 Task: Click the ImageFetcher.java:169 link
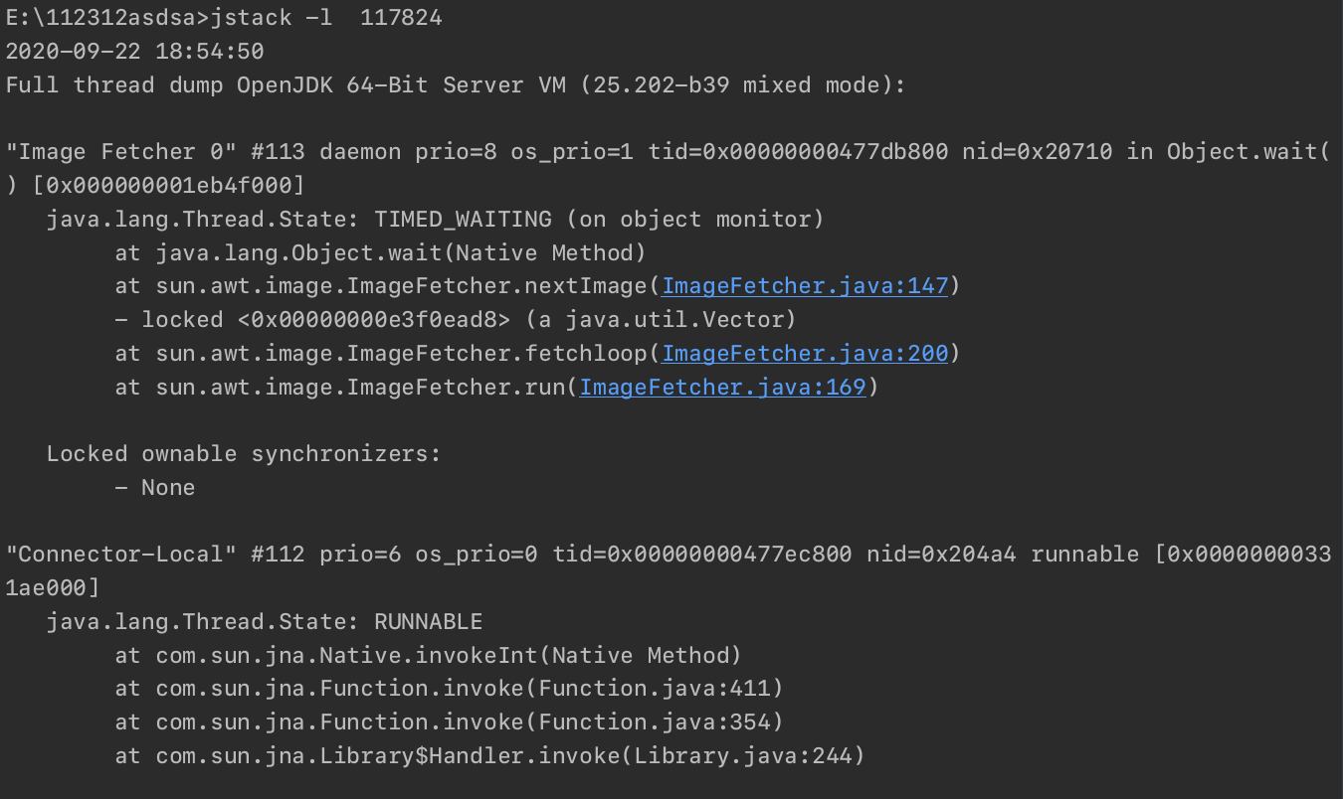pyautogui.click(x=722, y=387)
